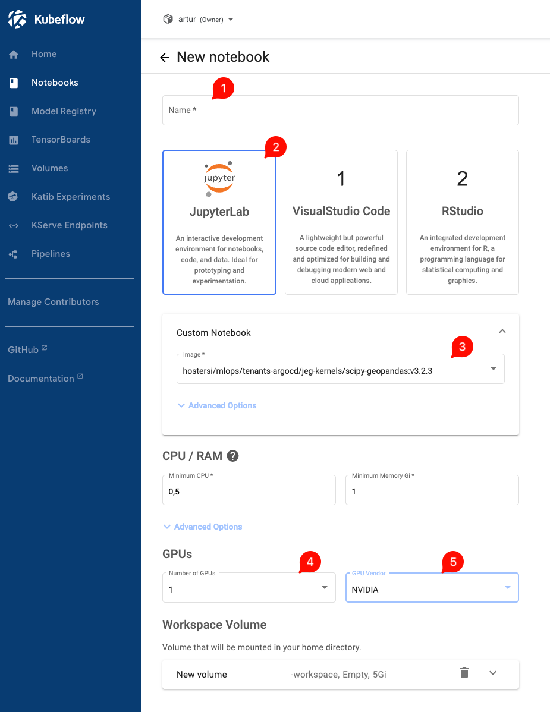Click the Minimum Memory Gi field
The image size is (550, 712).
[x=432, y=490]
